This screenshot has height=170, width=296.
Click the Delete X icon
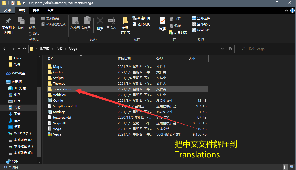(x=100, y=20)
